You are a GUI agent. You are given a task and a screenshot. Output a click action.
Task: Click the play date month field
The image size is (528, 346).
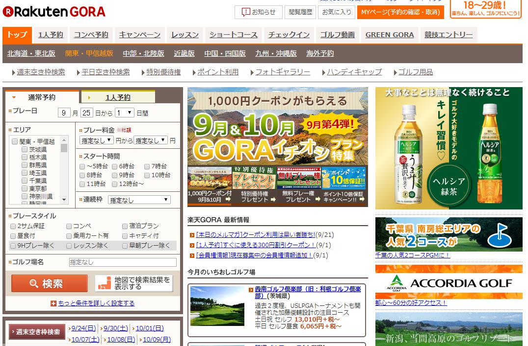click(64, 113)
